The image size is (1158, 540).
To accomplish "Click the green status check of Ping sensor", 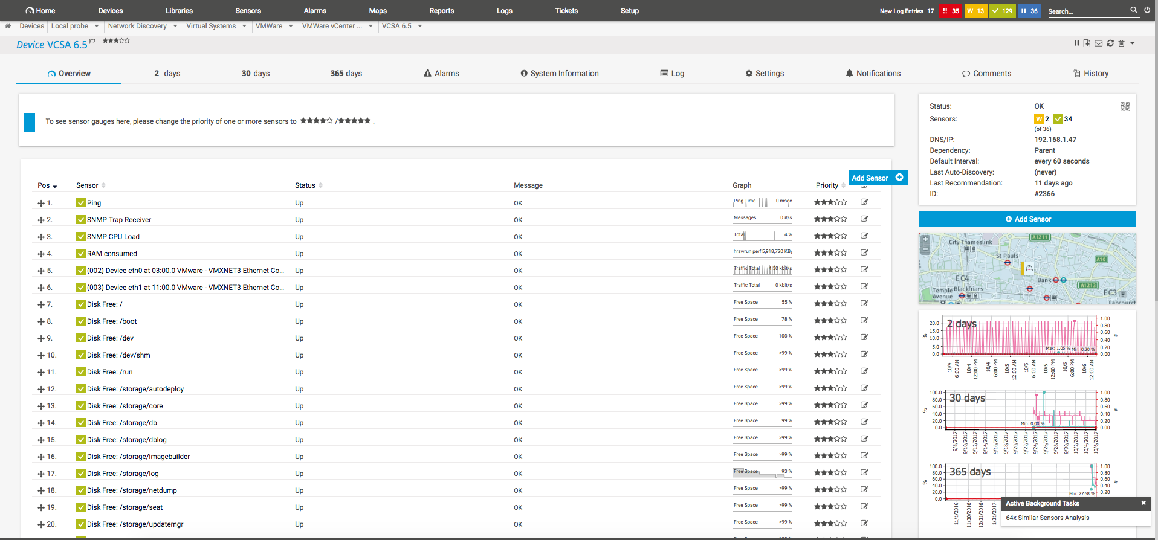I will [81, 202].
